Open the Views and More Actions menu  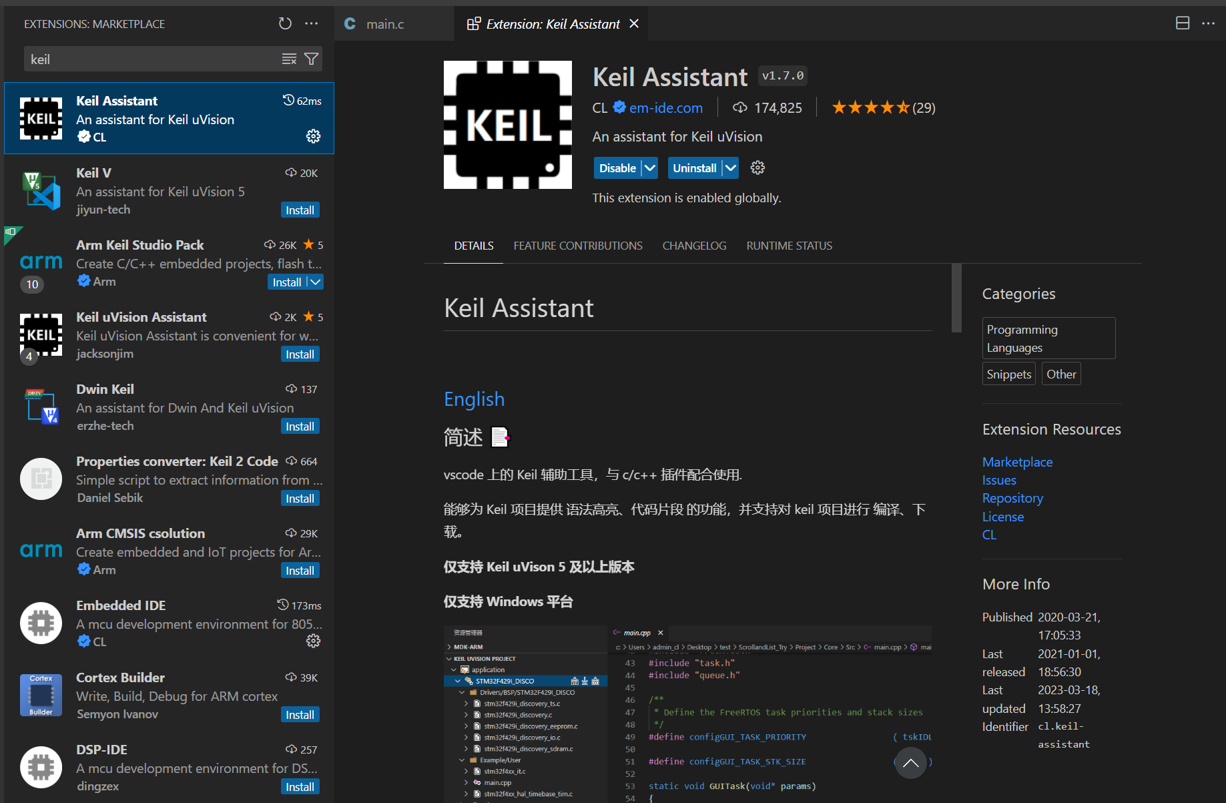(312, 24)
